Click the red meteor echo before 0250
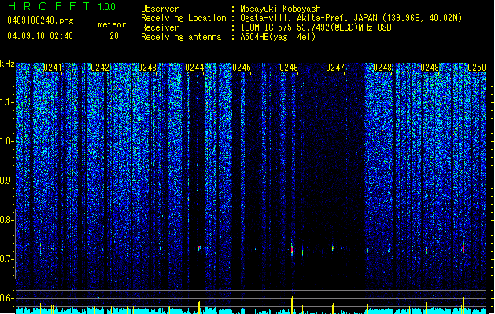This screenshot has height=314, width=495. tap(463, 247)
